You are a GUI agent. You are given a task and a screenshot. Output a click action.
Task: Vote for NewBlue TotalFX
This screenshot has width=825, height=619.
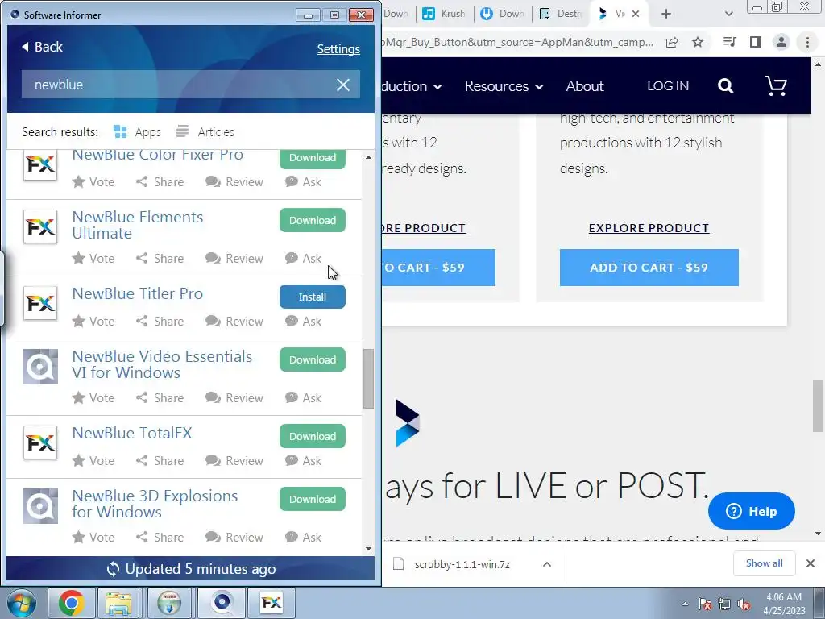[93, 460]
